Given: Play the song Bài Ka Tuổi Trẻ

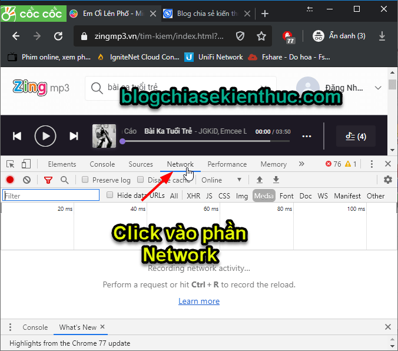Looking at the screenshot, I should pos(45,136).
